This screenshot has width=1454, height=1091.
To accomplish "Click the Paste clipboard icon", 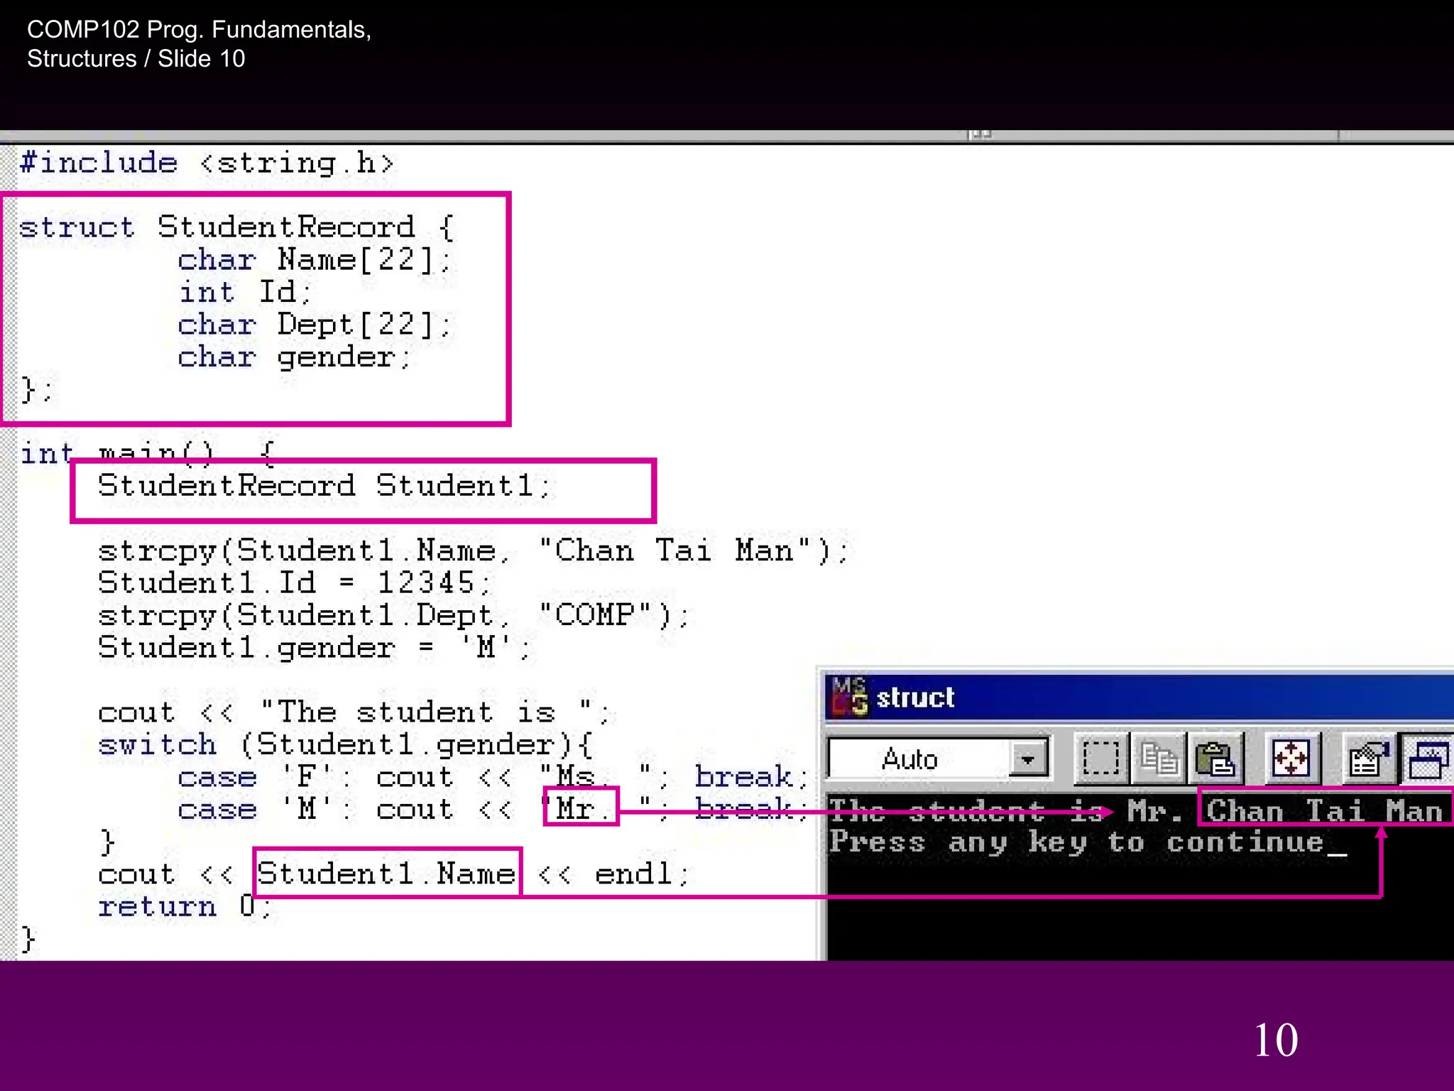I will 1215,759.
